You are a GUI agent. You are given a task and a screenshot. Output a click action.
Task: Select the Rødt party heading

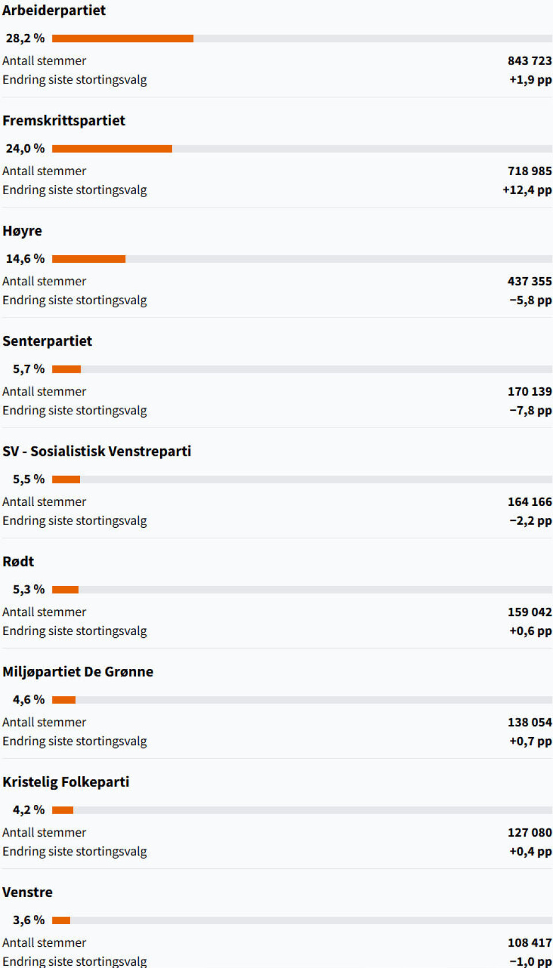(18, 562)
